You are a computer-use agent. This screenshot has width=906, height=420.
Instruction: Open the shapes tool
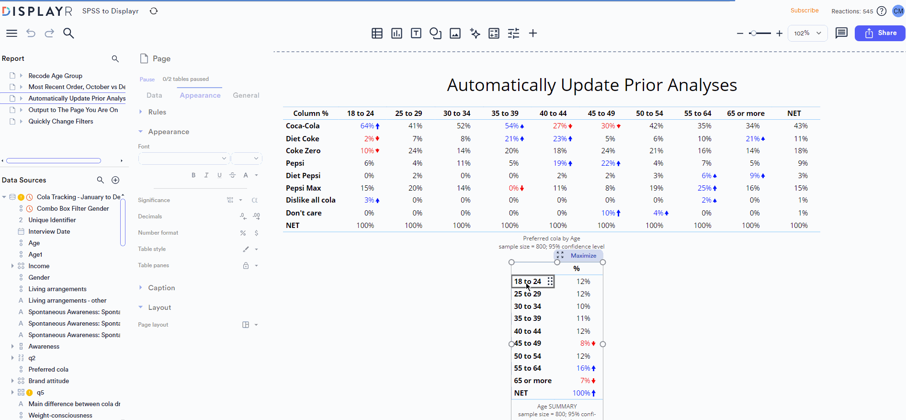tap(435, 33)
